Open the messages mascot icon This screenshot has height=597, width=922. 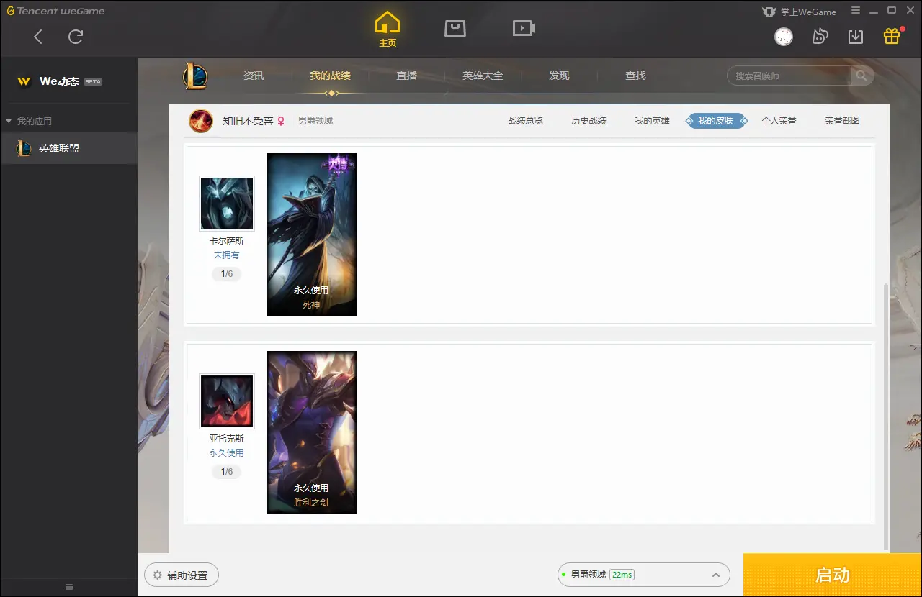[x=820, y=37]
